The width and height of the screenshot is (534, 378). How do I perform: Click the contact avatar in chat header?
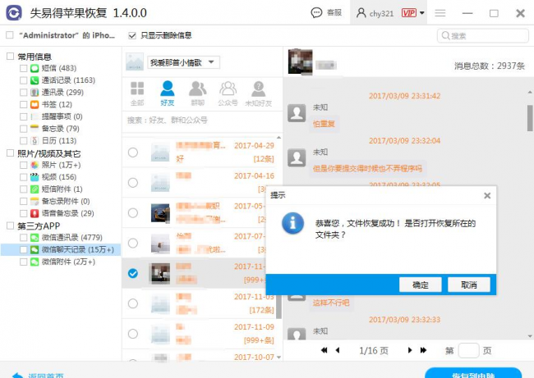click(x=300, y=61)
